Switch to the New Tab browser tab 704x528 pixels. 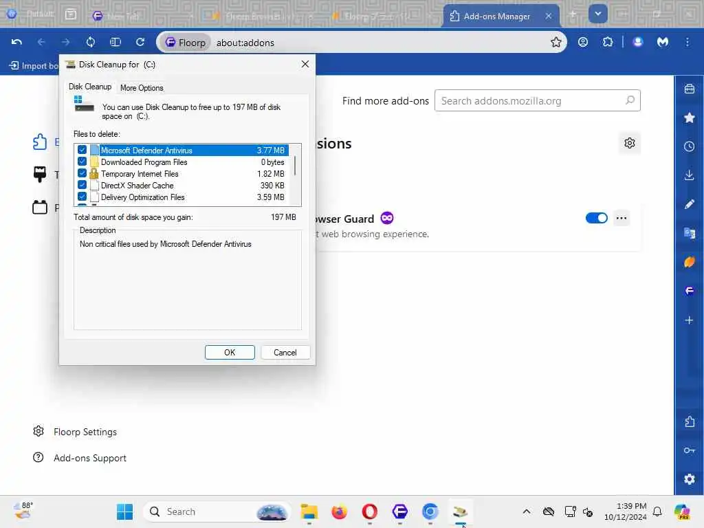click(122, 16)
